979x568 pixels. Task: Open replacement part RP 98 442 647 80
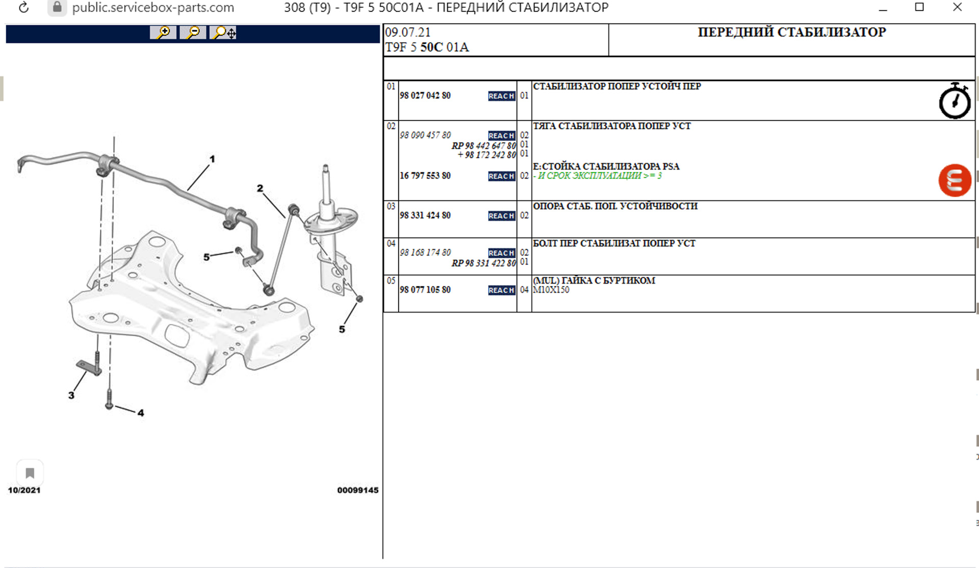(x=483, y=146)
